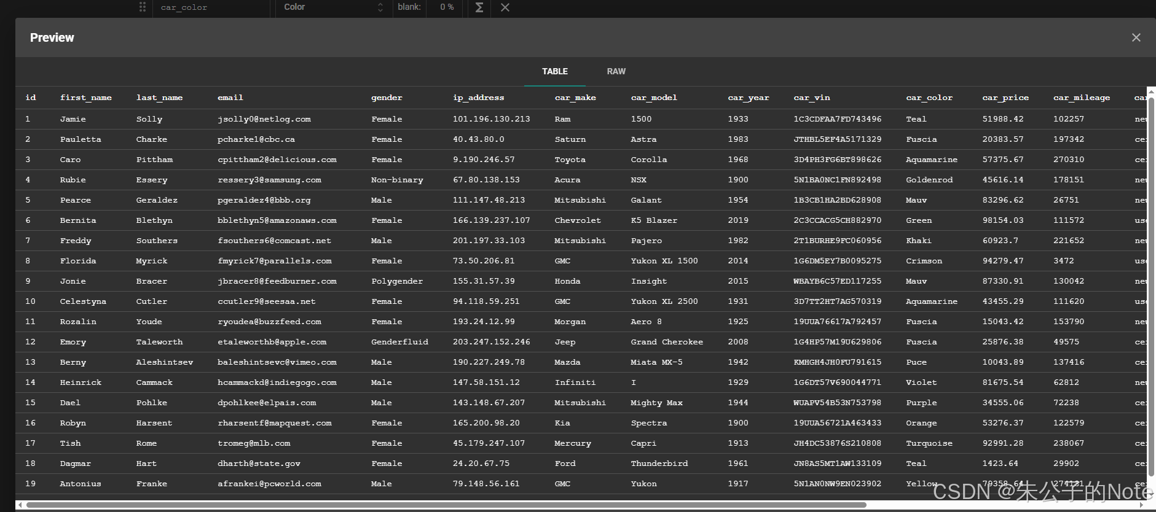Select the 'Mighty Max' model cell
The width and height of the screenshot is (1156, 512).
(657, 403)
